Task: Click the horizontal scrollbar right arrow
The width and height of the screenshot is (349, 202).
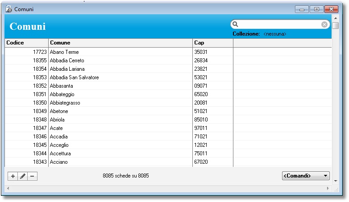Action: click(328, 189)
